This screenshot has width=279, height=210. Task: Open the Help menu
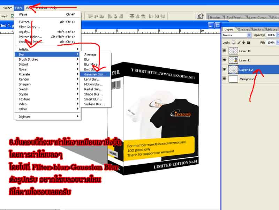pyautogui.click(x=53, y=8)
